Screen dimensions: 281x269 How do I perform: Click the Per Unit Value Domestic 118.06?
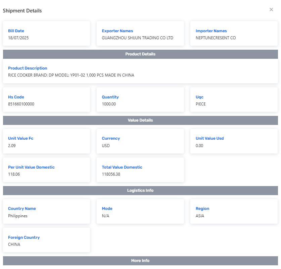click(14, 174)
